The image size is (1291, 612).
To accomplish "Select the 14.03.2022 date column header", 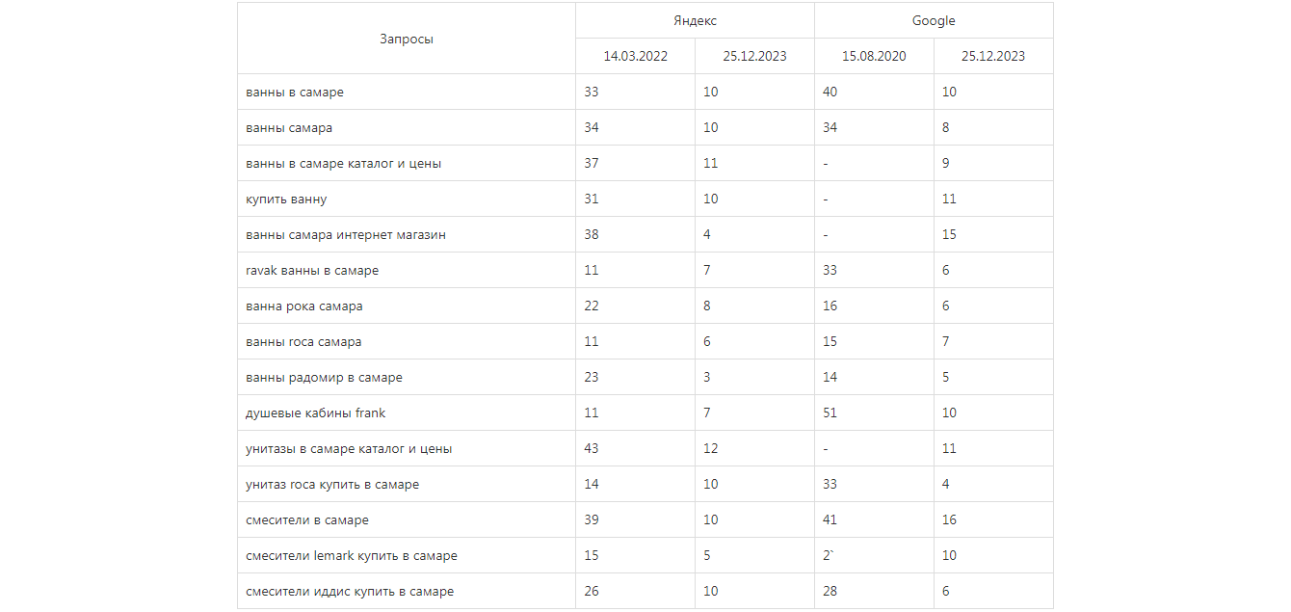I will pyautogui.click(x=635, y=56).
